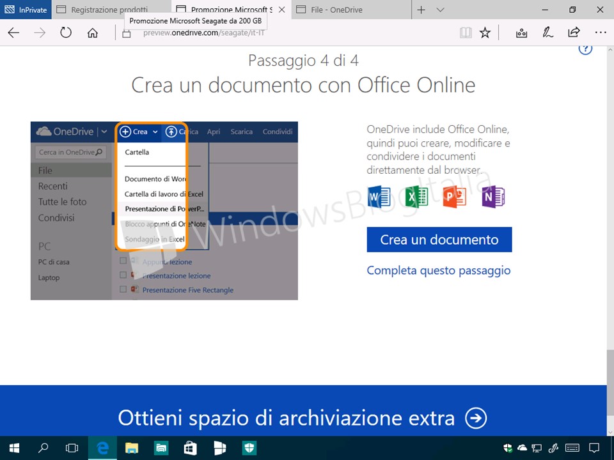Image resolution: width=614 pixels, height=460 pixels.
Task: Open taskbar search magnifier
Action: tap(43, 448)
